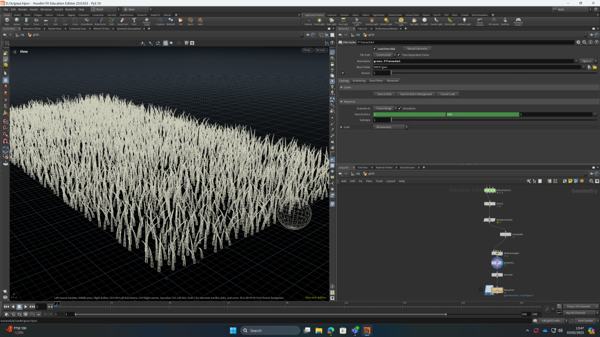Select the Curve Bezier shelf tool
600x337 pixels.
coord(87,22)
